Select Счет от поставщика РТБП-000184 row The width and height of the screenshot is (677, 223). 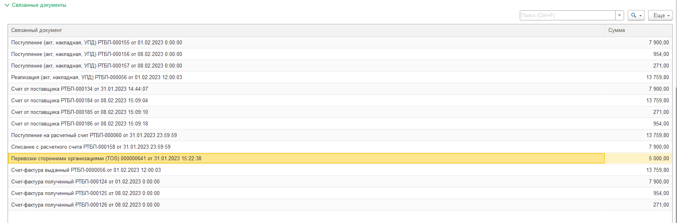(x=340, y=100)
